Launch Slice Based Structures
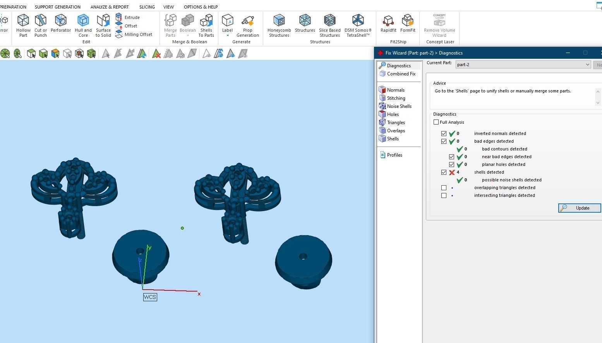602x343 pixels. pos(330,26)
